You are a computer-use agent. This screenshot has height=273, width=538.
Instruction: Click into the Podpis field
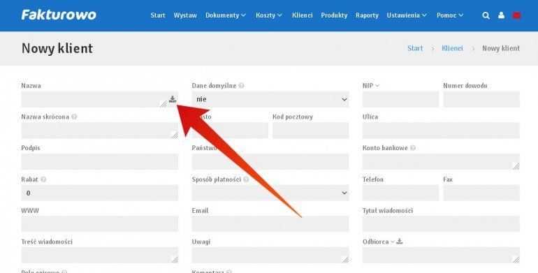[x=99, y=162]
